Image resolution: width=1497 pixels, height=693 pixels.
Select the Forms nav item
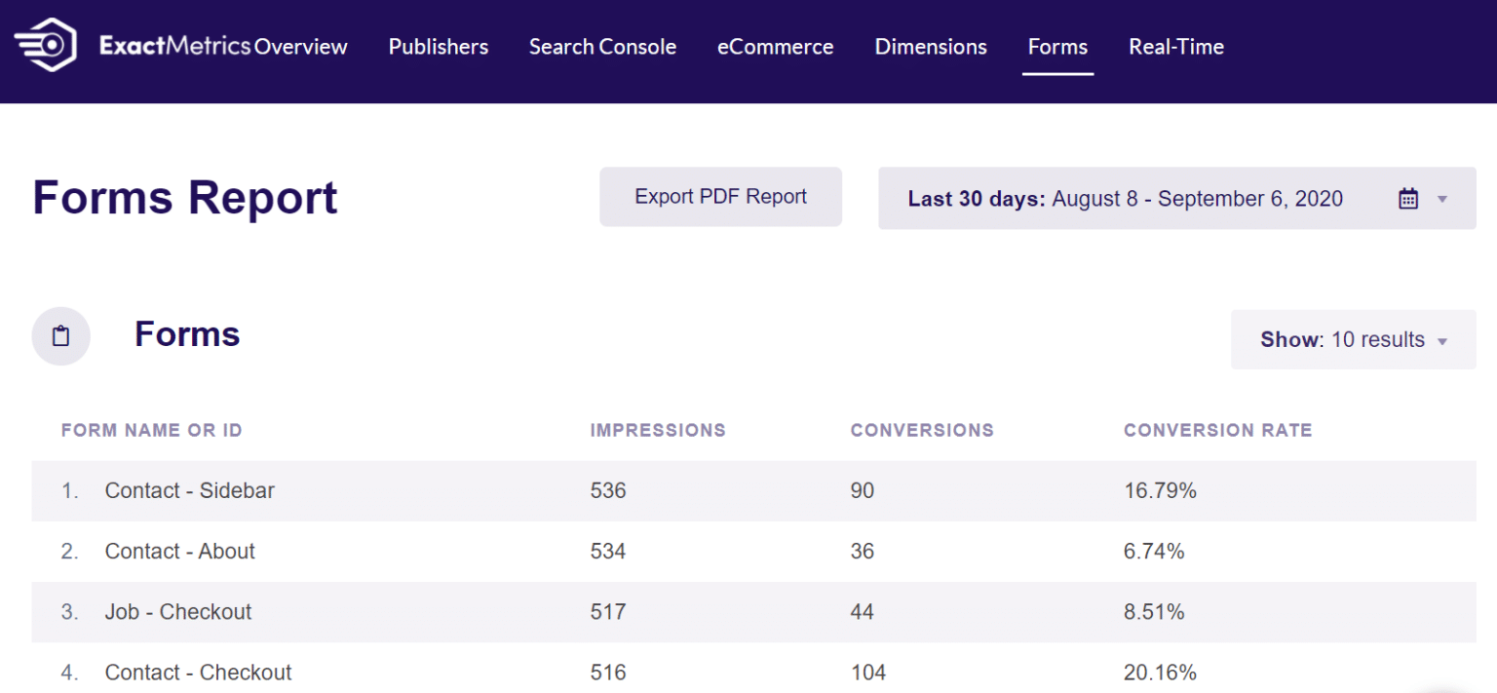coord(1057,46)
